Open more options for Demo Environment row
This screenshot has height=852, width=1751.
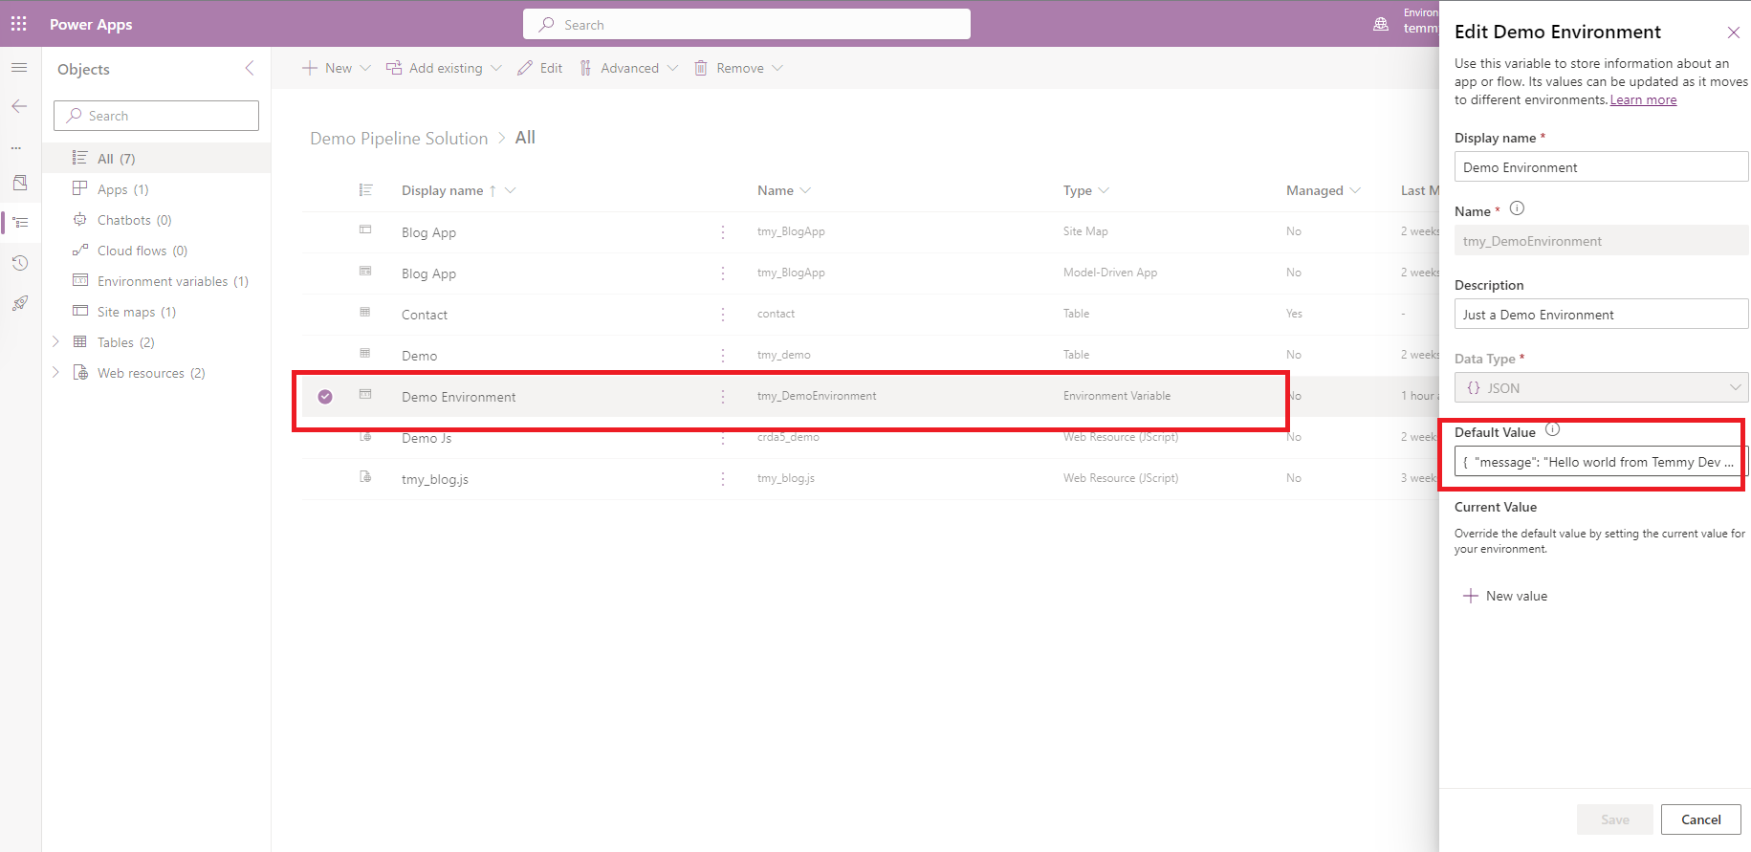723,397
